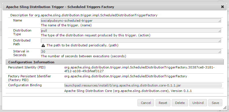The height and width of the screenshot is (112, 229).
Task: Focus the Distribution Type field containing pull
Action: 131,30
